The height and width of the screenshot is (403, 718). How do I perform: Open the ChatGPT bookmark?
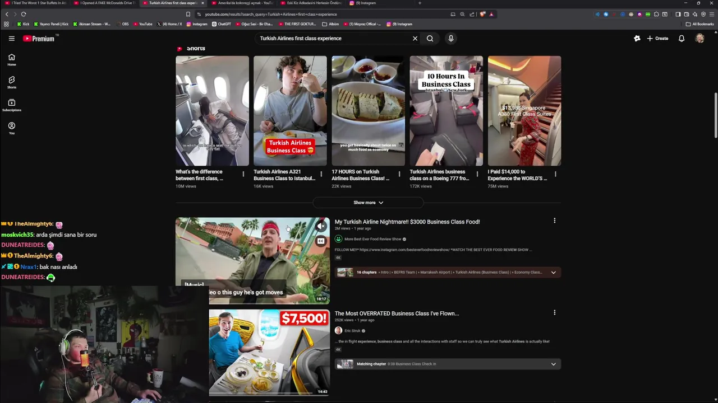click(221, 24)
